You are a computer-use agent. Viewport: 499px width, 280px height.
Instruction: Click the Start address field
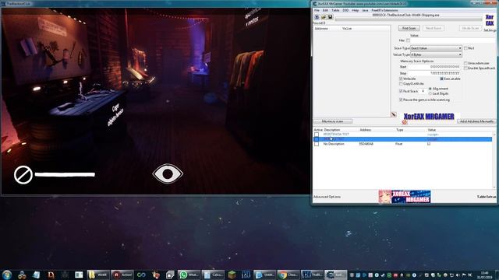[434, 67]
